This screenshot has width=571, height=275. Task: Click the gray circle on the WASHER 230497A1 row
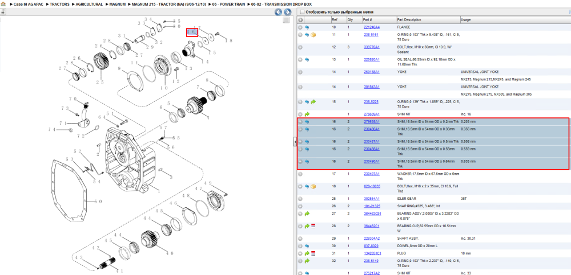pyautogui.click(x=300, y=174)
